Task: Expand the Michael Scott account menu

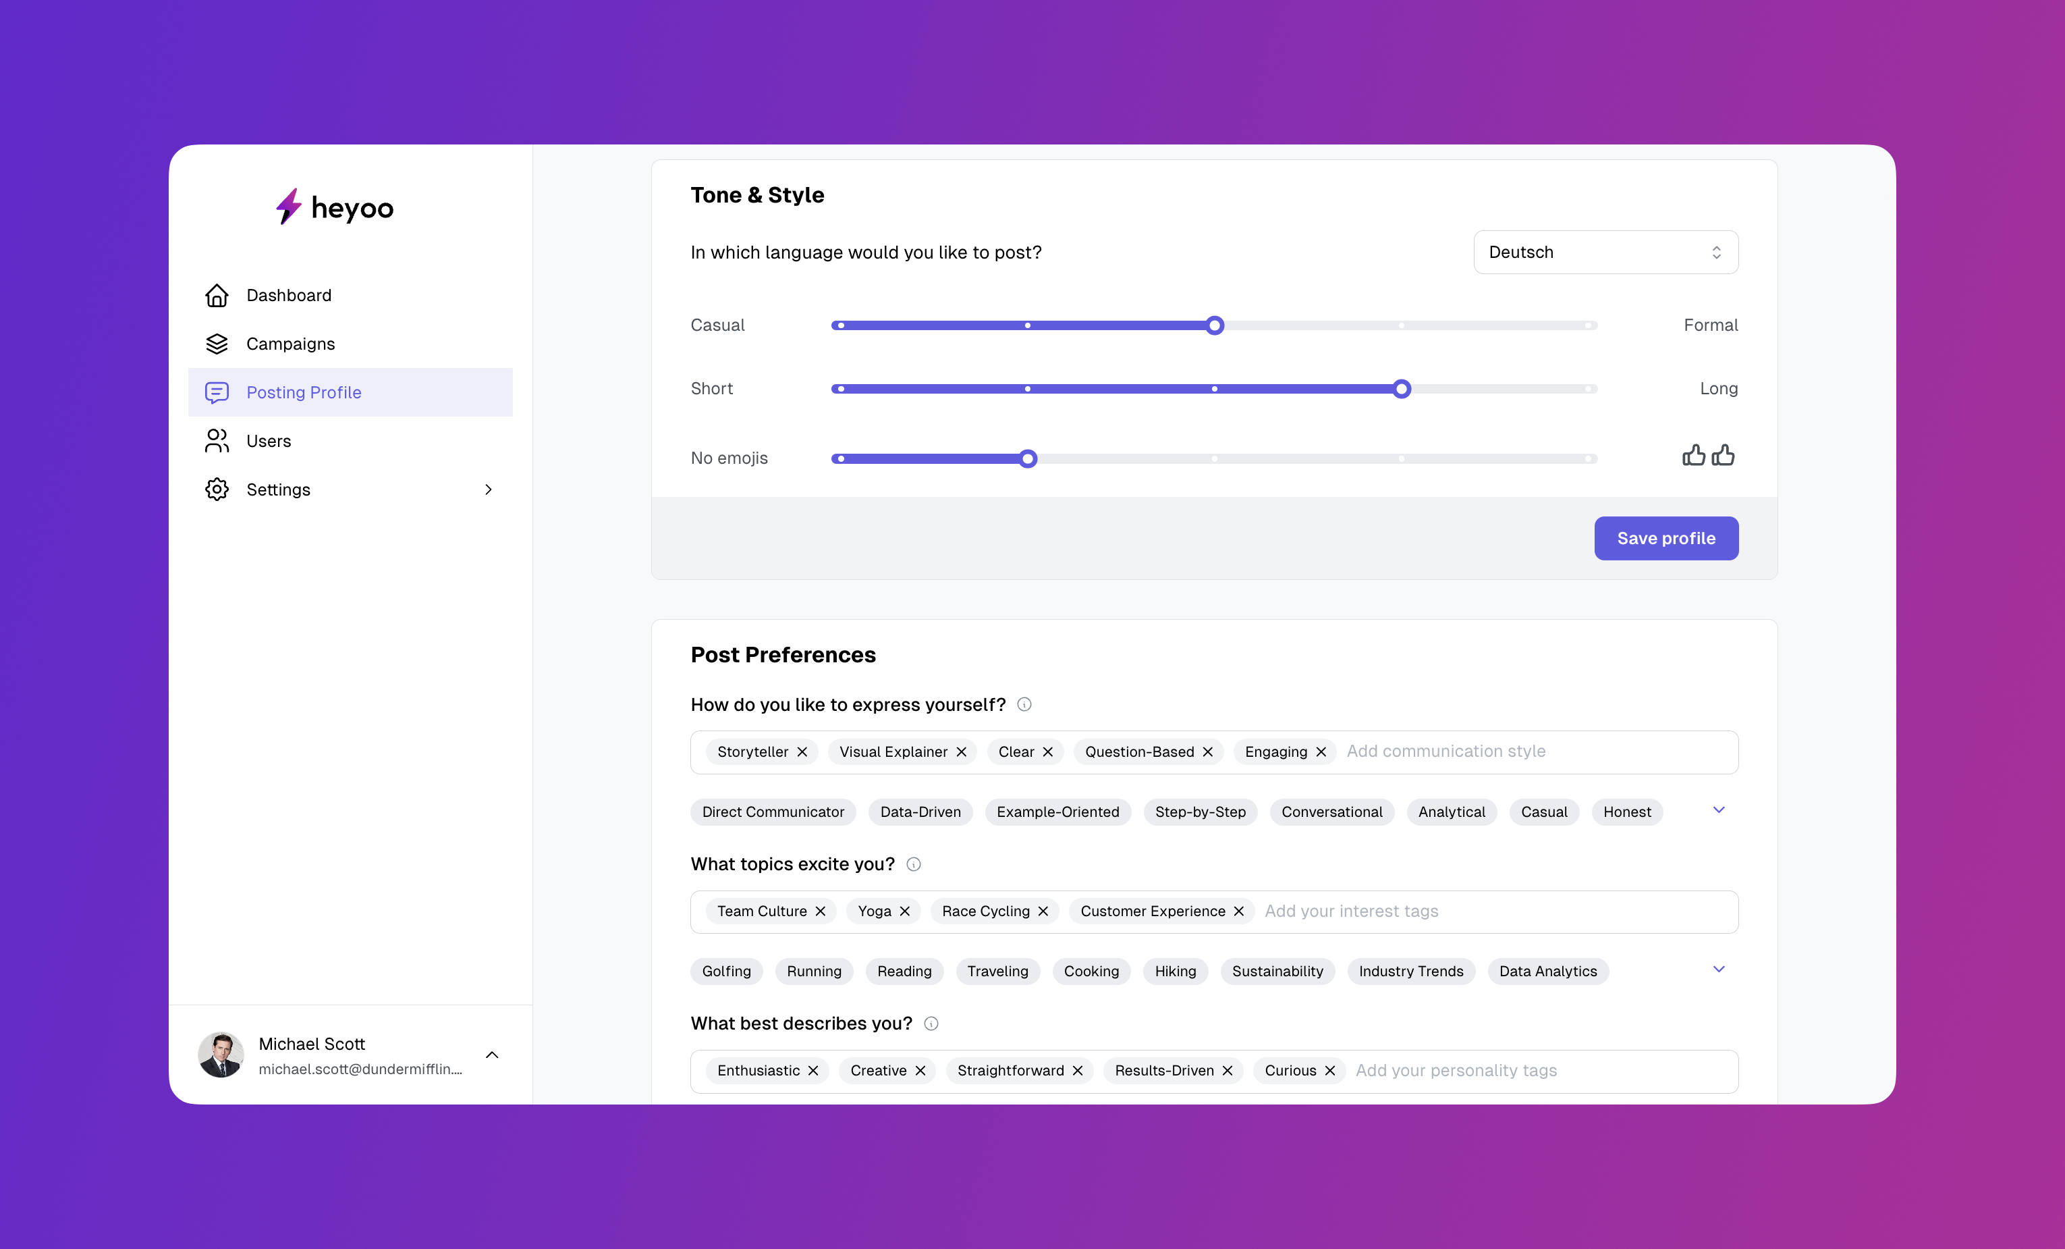Action: click(492, 1055)
